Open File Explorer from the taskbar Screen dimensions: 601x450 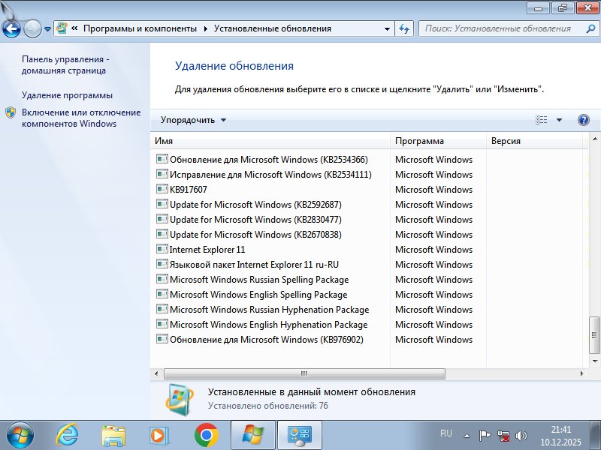pos(113,434)
